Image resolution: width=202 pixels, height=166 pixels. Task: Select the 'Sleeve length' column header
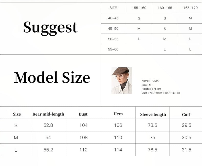[153, 115]
